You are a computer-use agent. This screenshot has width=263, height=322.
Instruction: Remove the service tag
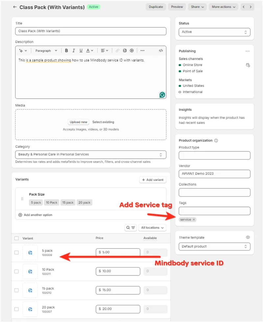point(194,219)
